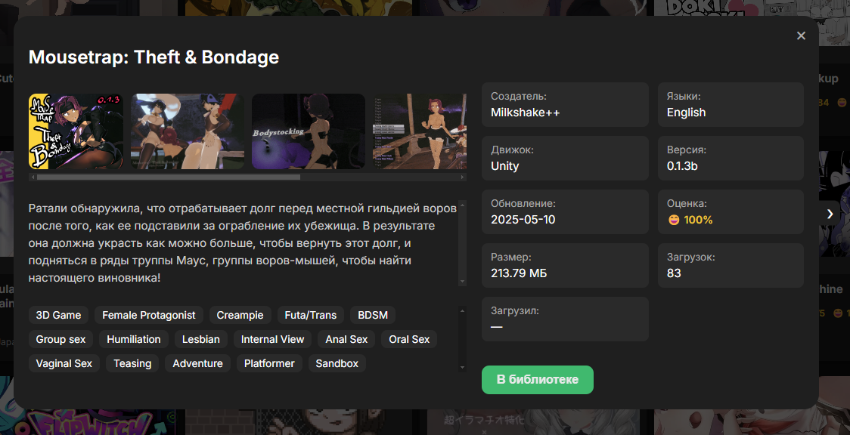Click the Создатель label
850x435 pixels.
coord(519,97)
